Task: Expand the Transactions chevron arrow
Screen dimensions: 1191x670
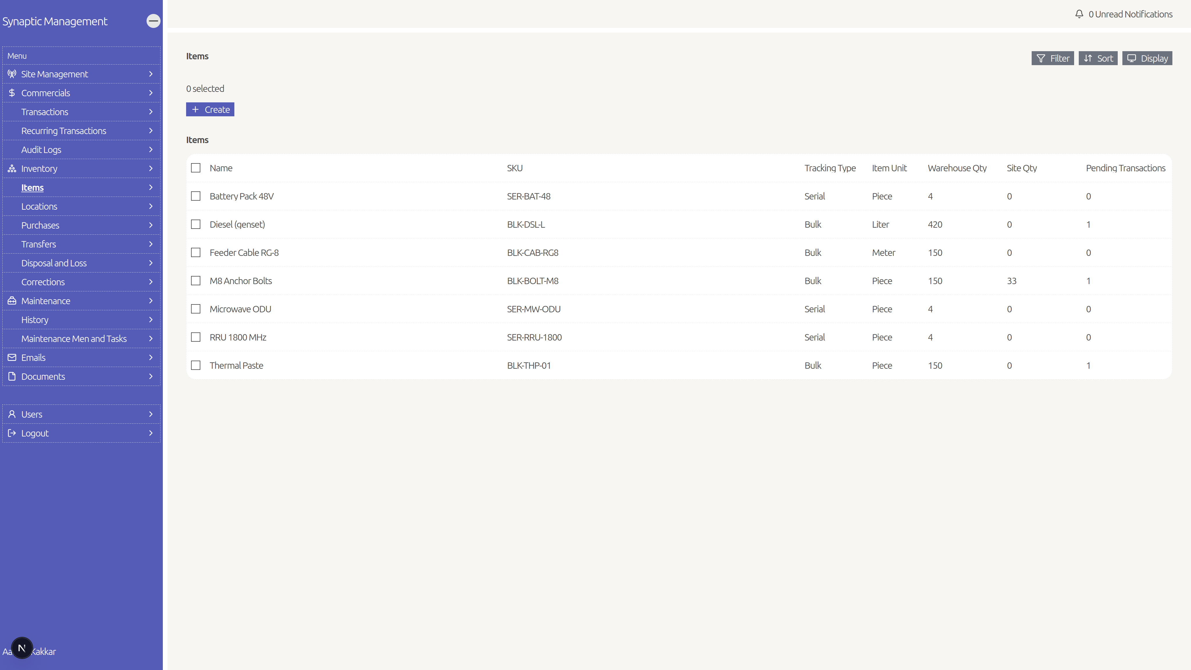Action: point(151,112)
